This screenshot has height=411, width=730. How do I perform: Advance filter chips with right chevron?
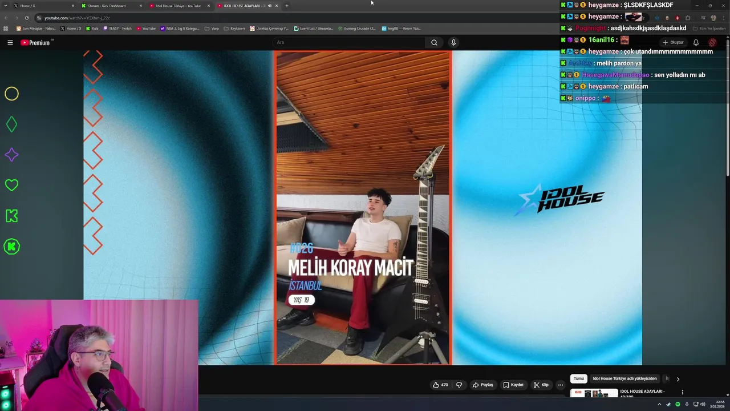(678, 378)
